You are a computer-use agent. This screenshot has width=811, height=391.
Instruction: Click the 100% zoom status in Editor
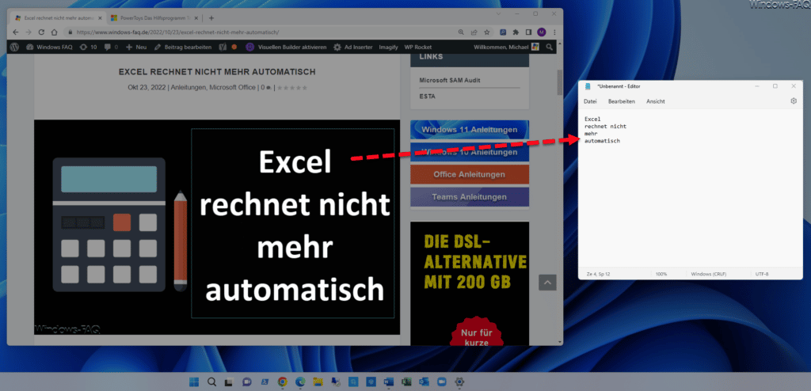661,274
